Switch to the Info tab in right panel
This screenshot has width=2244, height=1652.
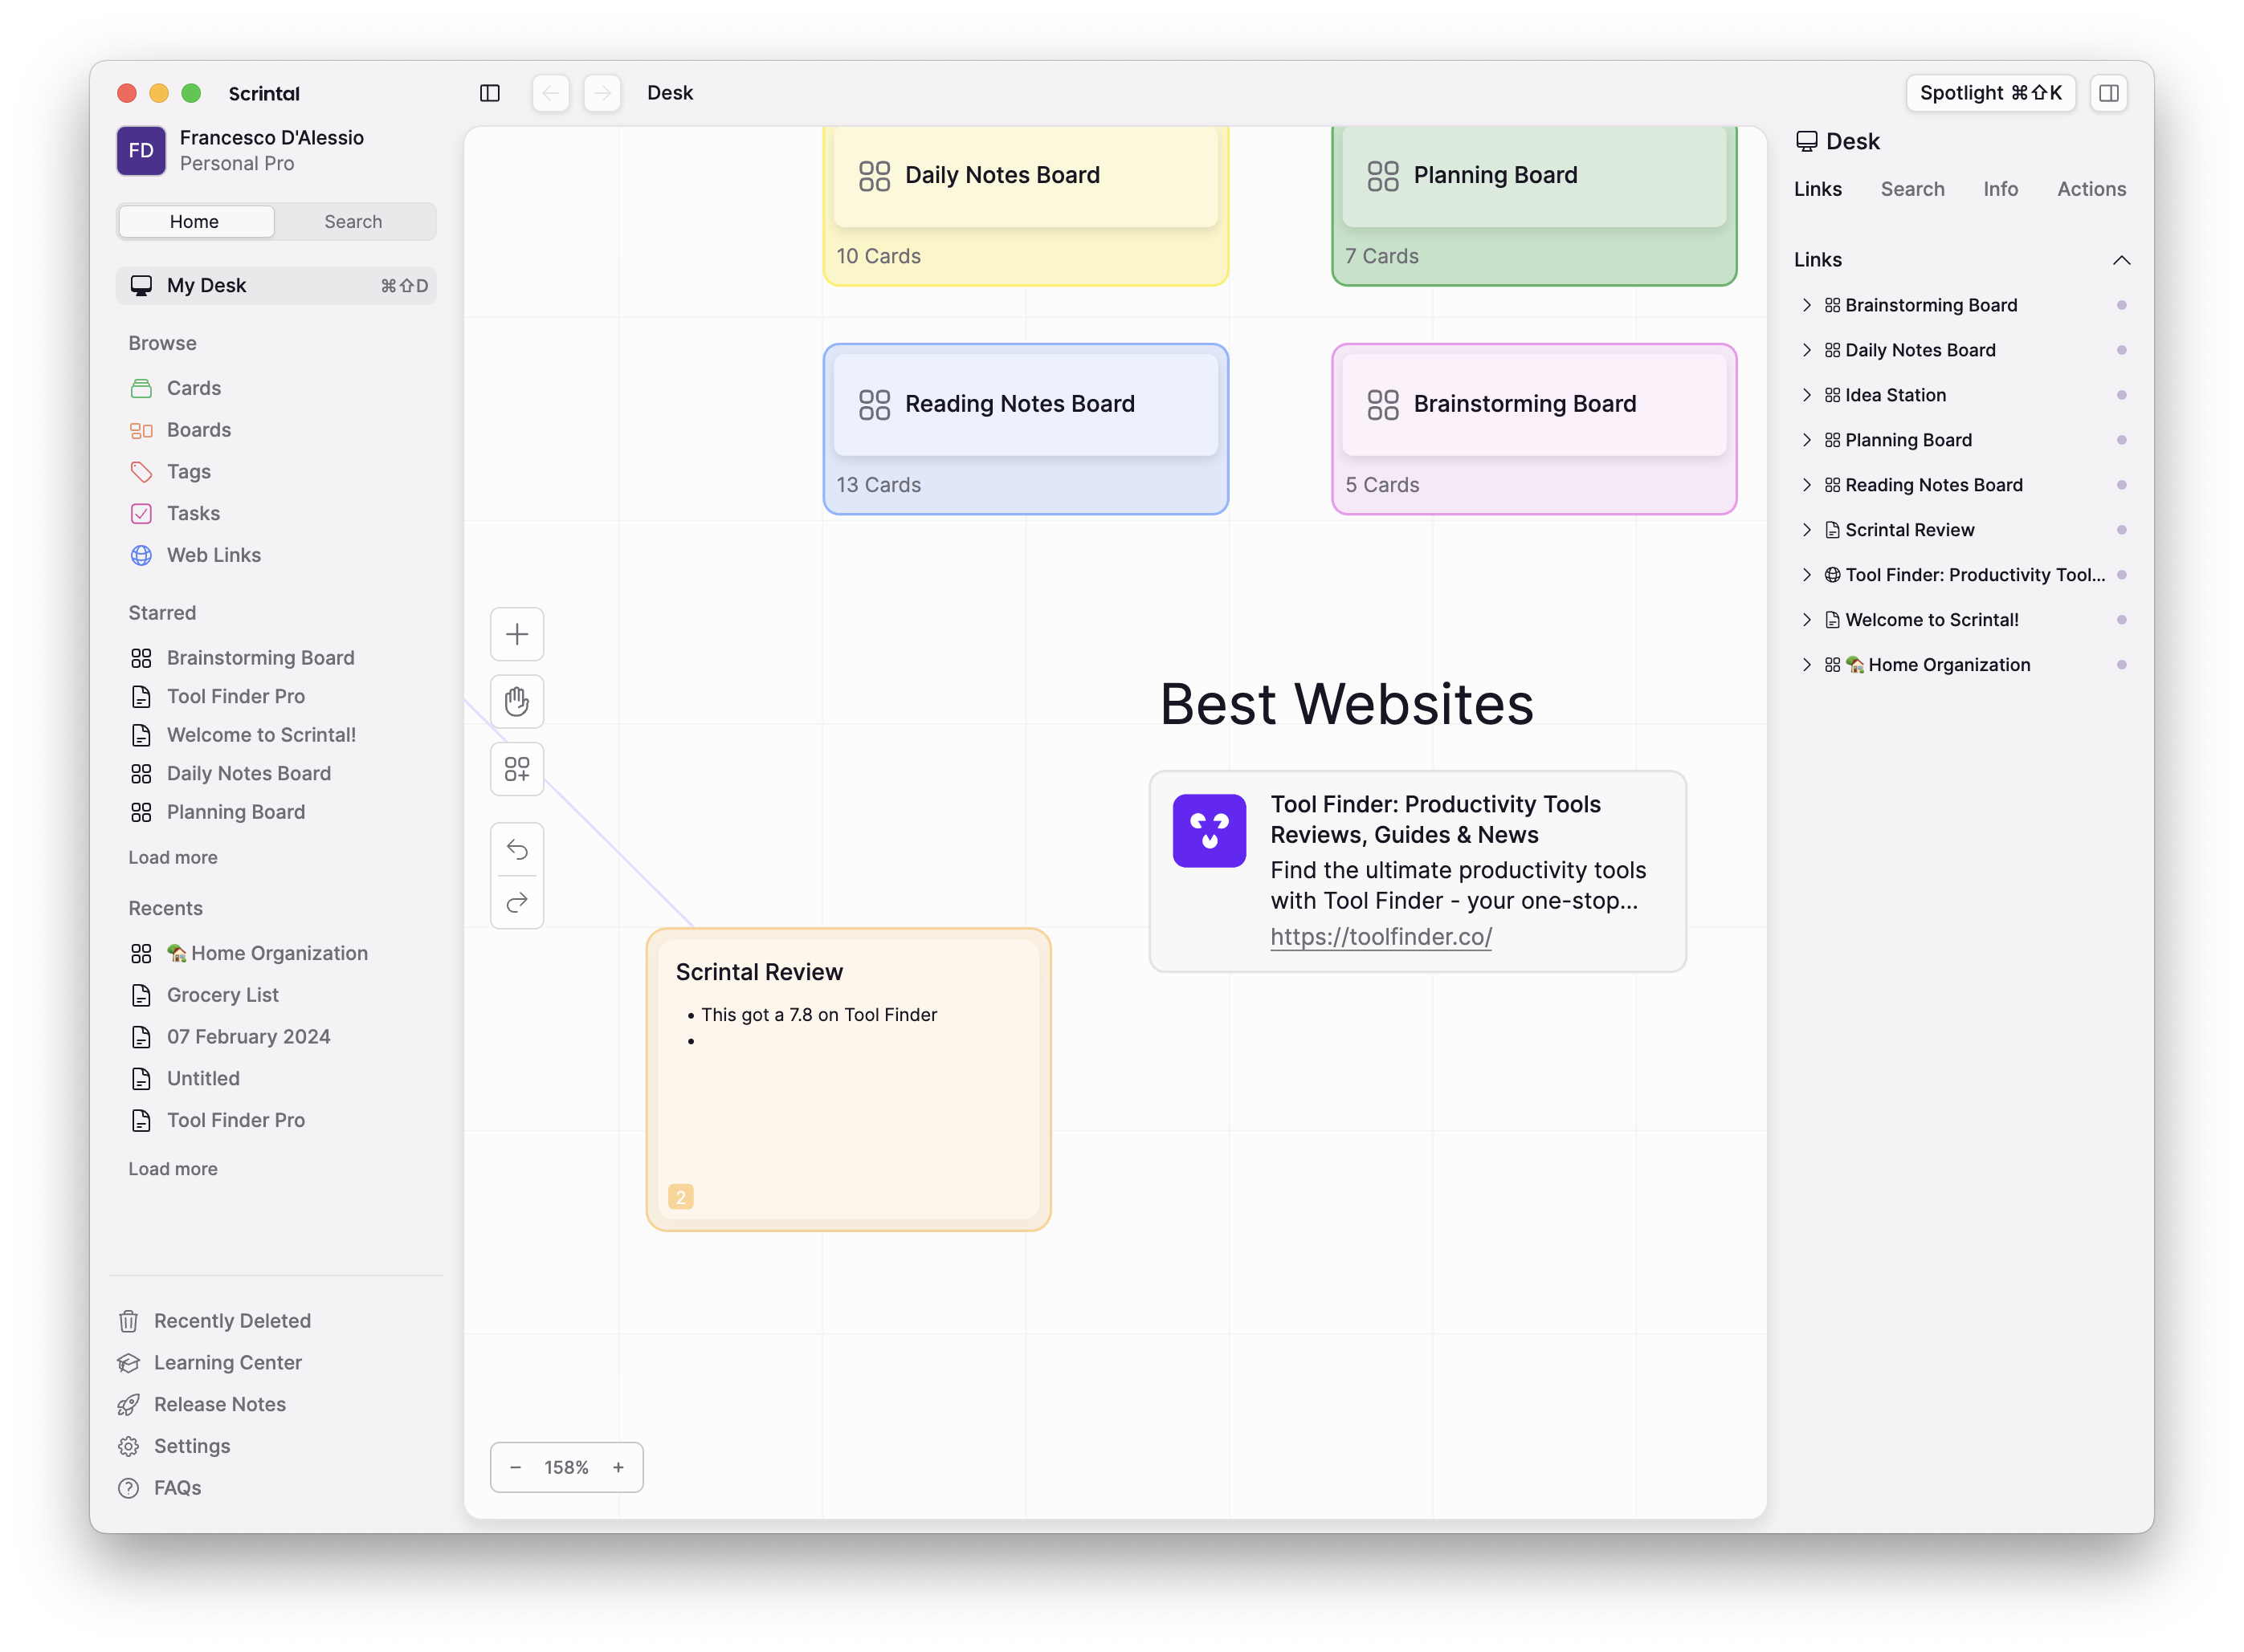click(2000, 188)
